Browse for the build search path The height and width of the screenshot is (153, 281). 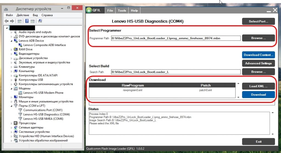point(258,72)
